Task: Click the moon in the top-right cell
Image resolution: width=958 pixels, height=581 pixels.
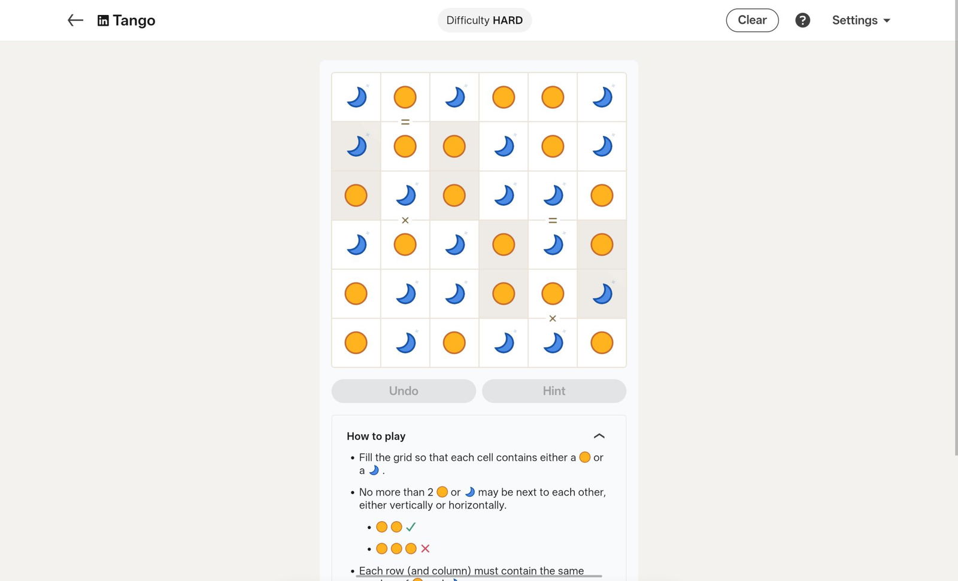Action: (602, 97)
